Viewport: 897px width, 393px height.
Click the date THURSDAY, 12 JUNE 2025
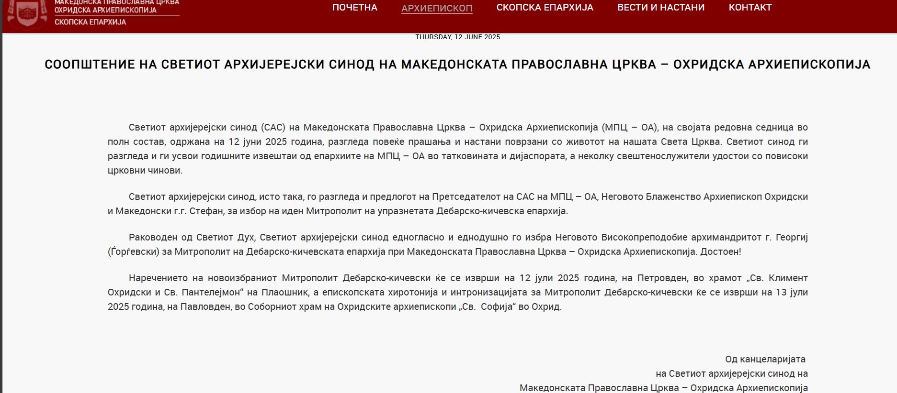point(458,37)
